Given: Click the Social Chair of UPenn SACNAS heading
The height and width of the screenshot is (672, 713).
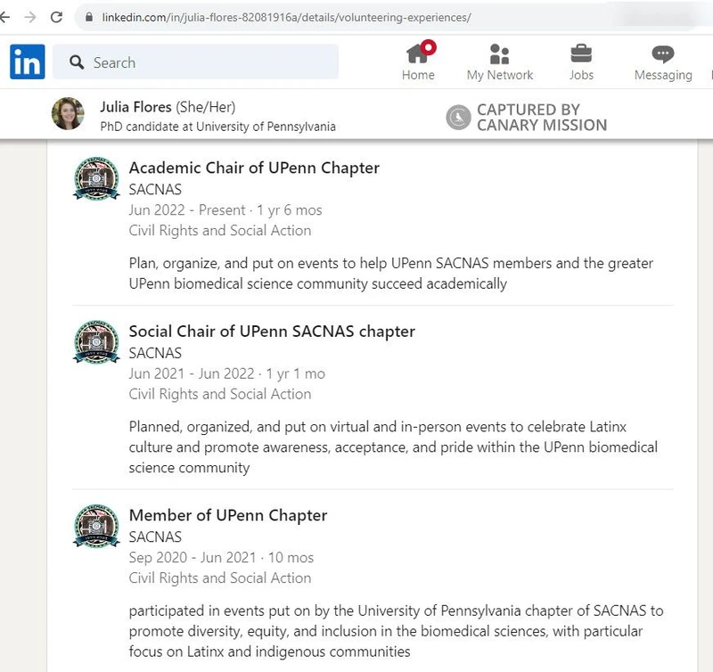Looking at the screenshot, I should pyautogui.click(x=272, y=331).
